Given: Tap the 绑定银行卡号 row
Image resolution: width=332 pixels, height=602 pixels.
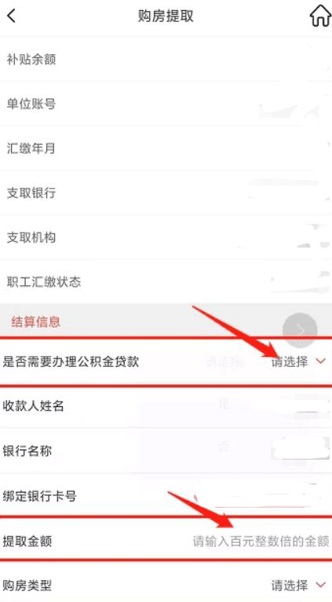Looking at the screenshot, I should point(166,496).
